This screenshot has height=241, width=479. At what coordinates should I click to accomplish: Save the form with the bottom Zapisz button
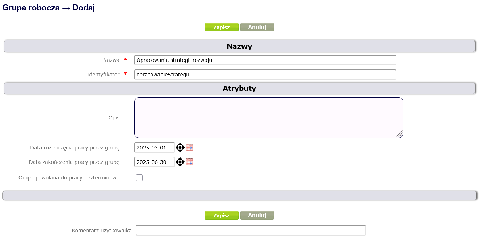point(221,215)
